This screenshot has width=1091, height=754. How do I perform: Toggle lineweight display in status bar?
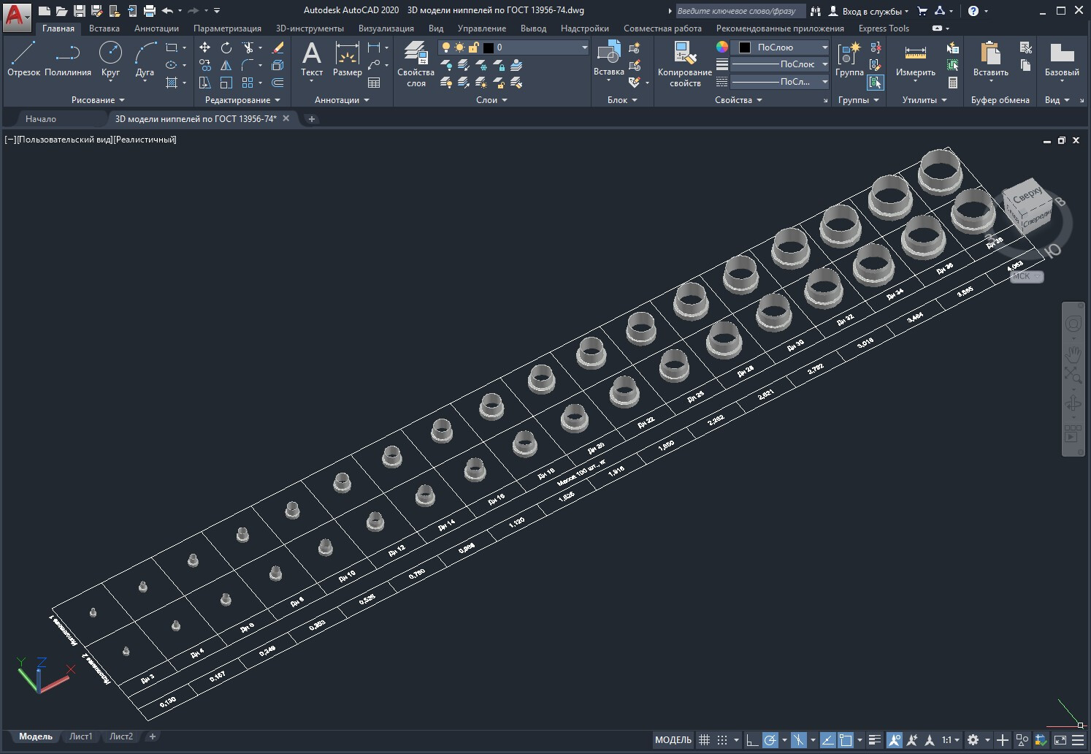875,740
